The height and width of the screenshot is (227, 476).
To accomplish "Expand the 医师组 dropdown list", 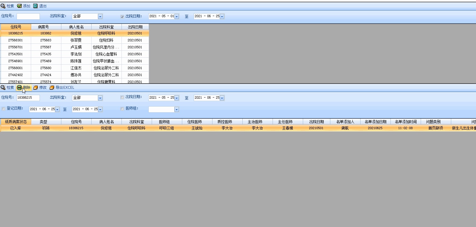I will click(176, 110).
